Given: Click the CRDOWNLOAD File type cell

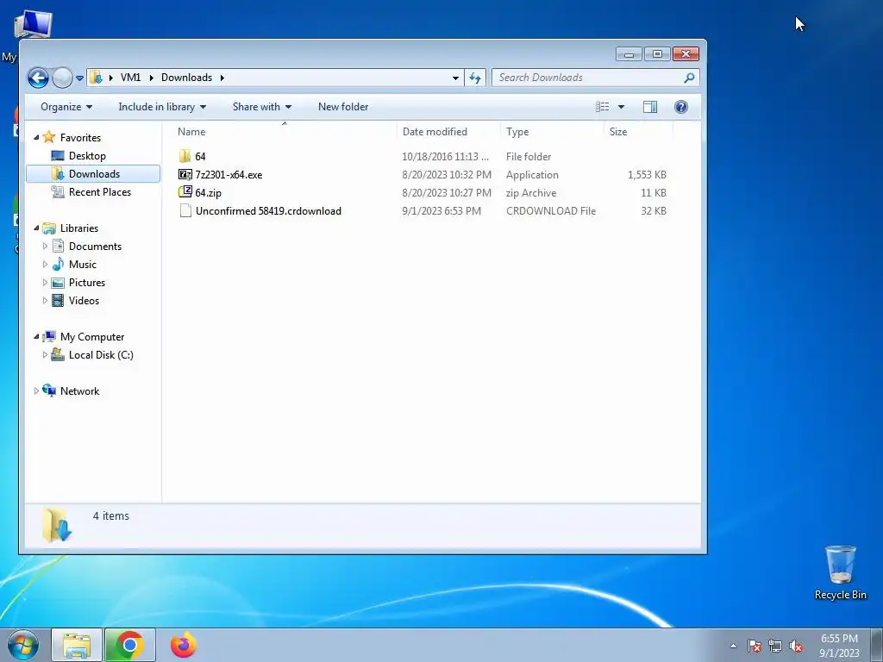Looking at the screenshot, I should pos(551,211).
